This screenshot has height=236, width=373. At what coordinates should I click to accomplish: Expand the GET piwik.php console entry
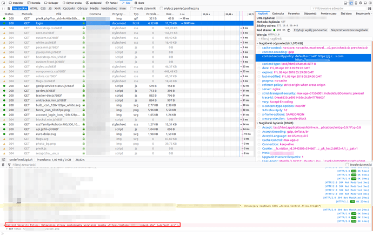7,229
